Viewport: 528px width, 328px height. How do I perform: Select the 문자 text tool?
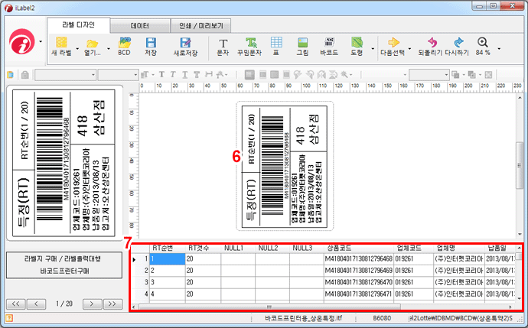[223, 46]
